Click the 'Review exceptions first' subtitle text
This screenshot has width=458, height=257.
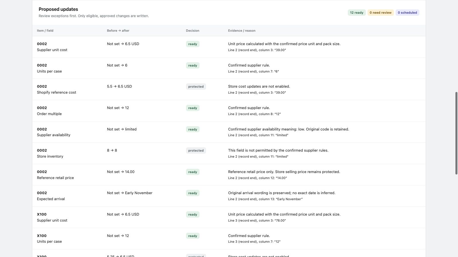(x=94, y=16)
